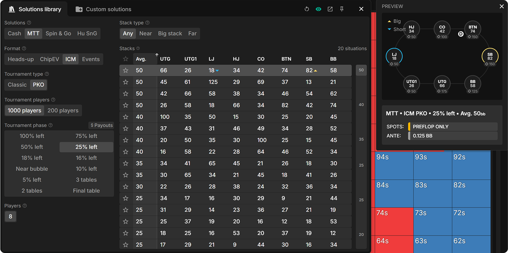The width and height of the screenshot is (508, 253).
Task: Click the favorites star column header
Action: (x=126, y=59)
